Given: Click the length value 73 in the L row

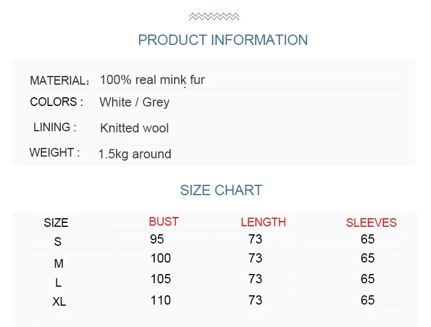Looking at the screenshot, I should [x=255, y=279].
